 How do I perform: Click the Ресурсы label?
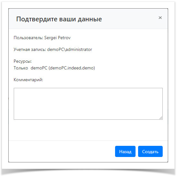tap(23, 61)
